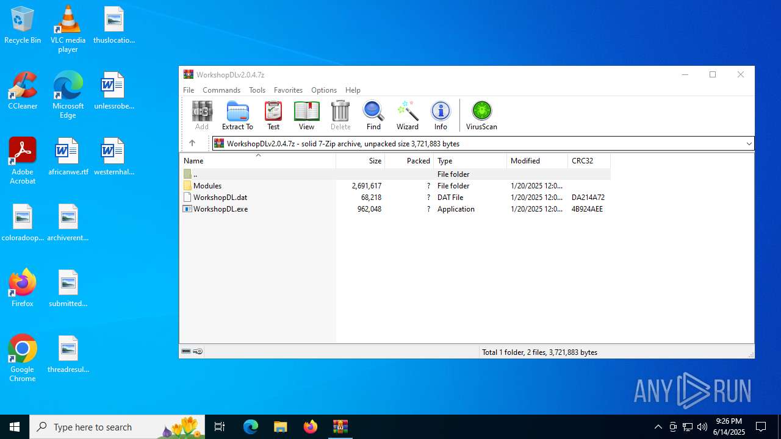The width and height of the screenshot is (781, 439).
Task: Open Task View on the taskbar
Action: [220, 427]
